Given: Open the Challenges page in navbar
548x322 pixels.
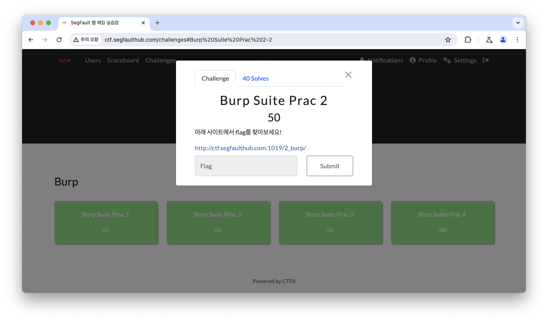Looking at the screenshot, I should 160,60.
